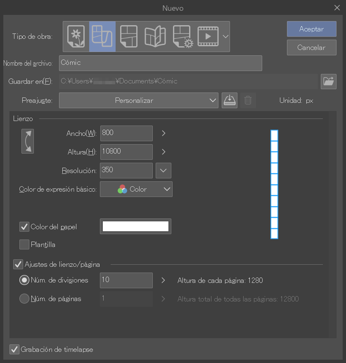Select the show all comic settings icon
Viewport: 346px width, 363px height.
182,36
